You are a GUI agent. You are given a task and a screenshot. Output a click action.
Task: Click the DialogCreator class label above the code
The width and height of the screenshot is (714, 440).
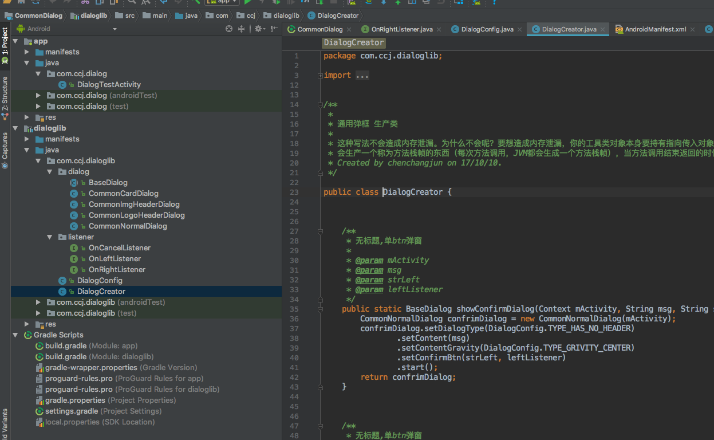coord(353,43)
